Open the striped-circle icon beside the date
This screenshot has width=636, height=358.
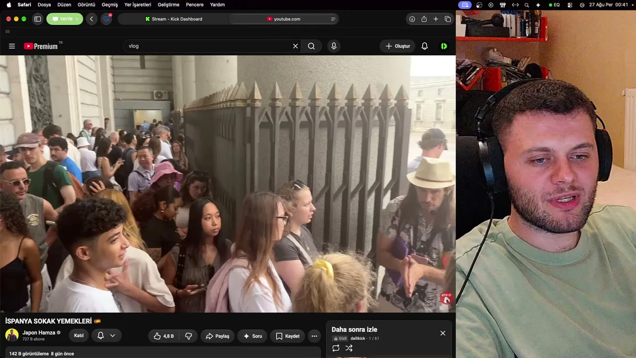[x=582, y=4]
